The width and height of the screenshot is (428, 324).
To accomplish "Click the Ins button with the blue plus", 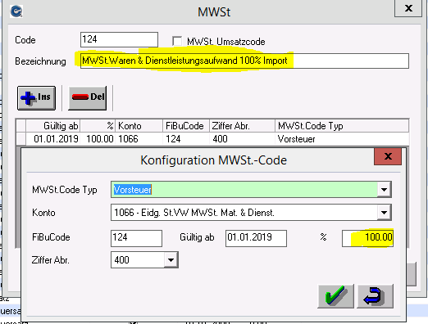I will [36, 98].
